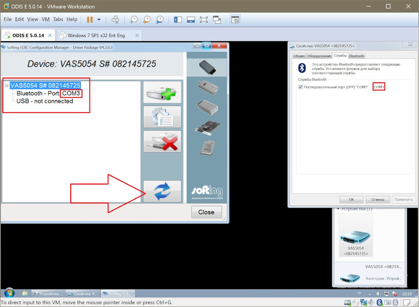Viewport: 419px width, 307px height.
Task: Open the power options dropdown arrow
Action: point(99,20)
